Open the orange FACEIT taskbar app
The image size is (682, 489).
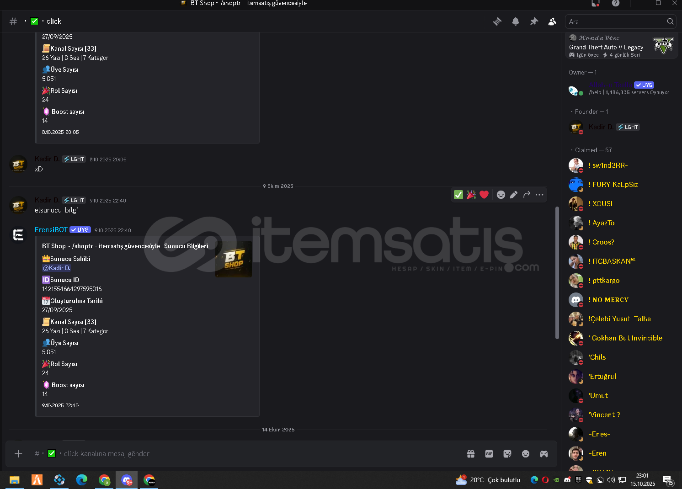(37, 480)
